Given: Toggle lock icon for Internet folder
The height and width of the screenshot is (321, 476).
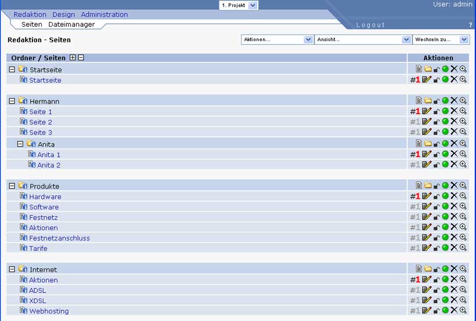Looking at the screenshot, I should click(x=437, y=269).
